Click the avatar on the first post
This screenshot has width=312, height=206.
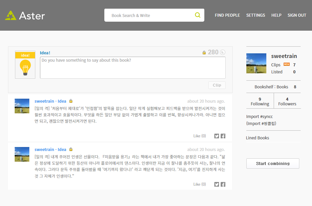click(22, 106)
